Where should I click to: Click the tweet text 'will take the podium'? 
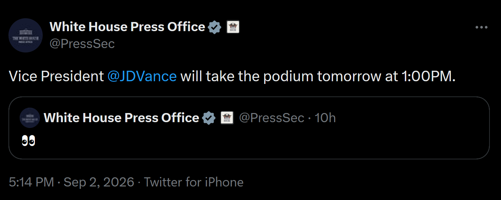[x=247, y=76]
